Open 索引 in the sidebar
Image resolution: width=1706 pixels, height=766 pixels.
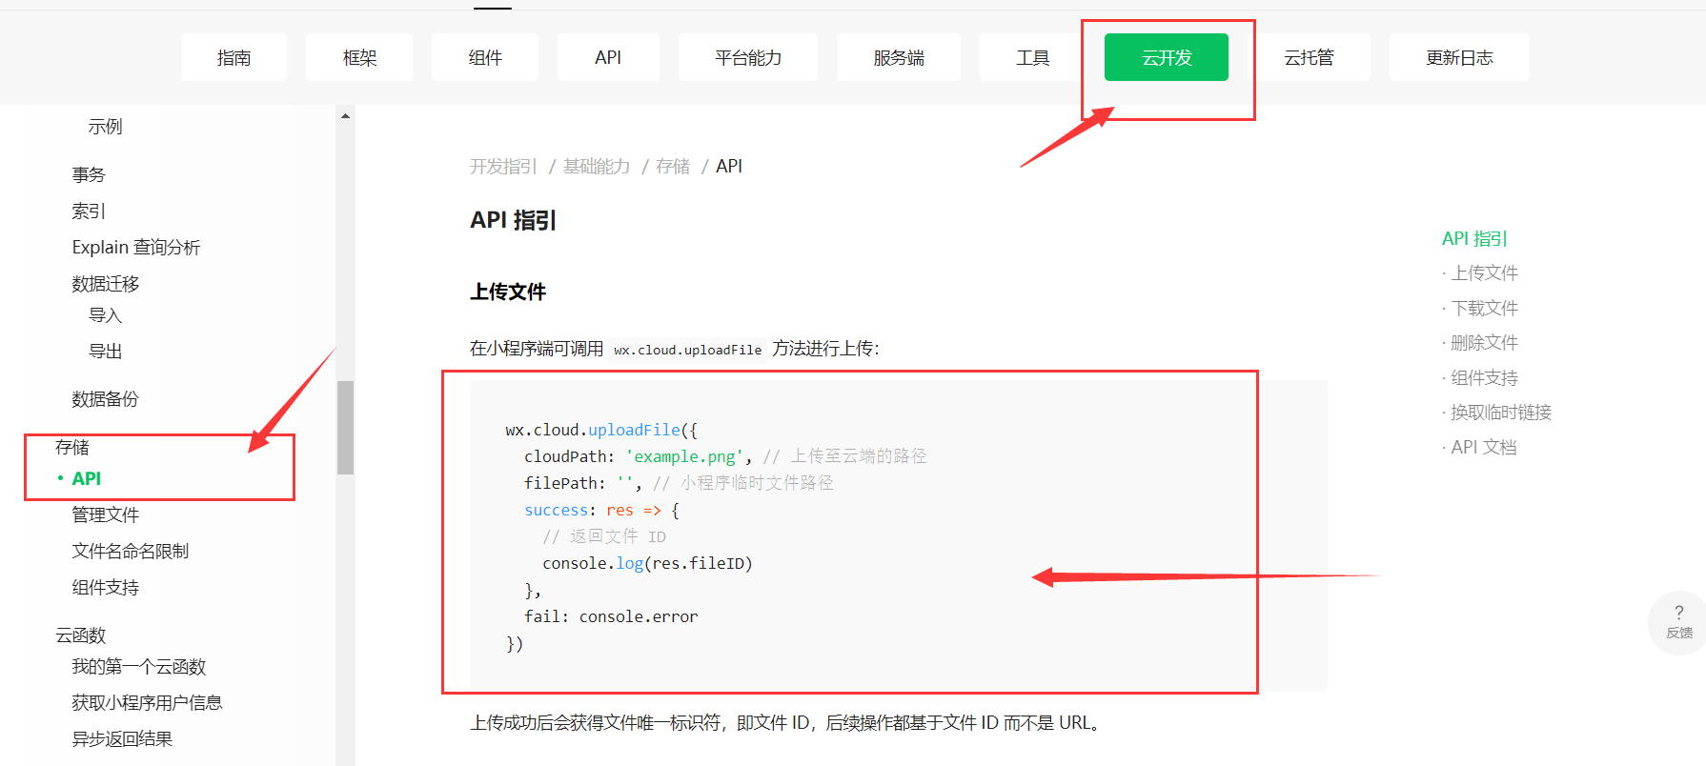pyautogui.click(x=89, y=211)
